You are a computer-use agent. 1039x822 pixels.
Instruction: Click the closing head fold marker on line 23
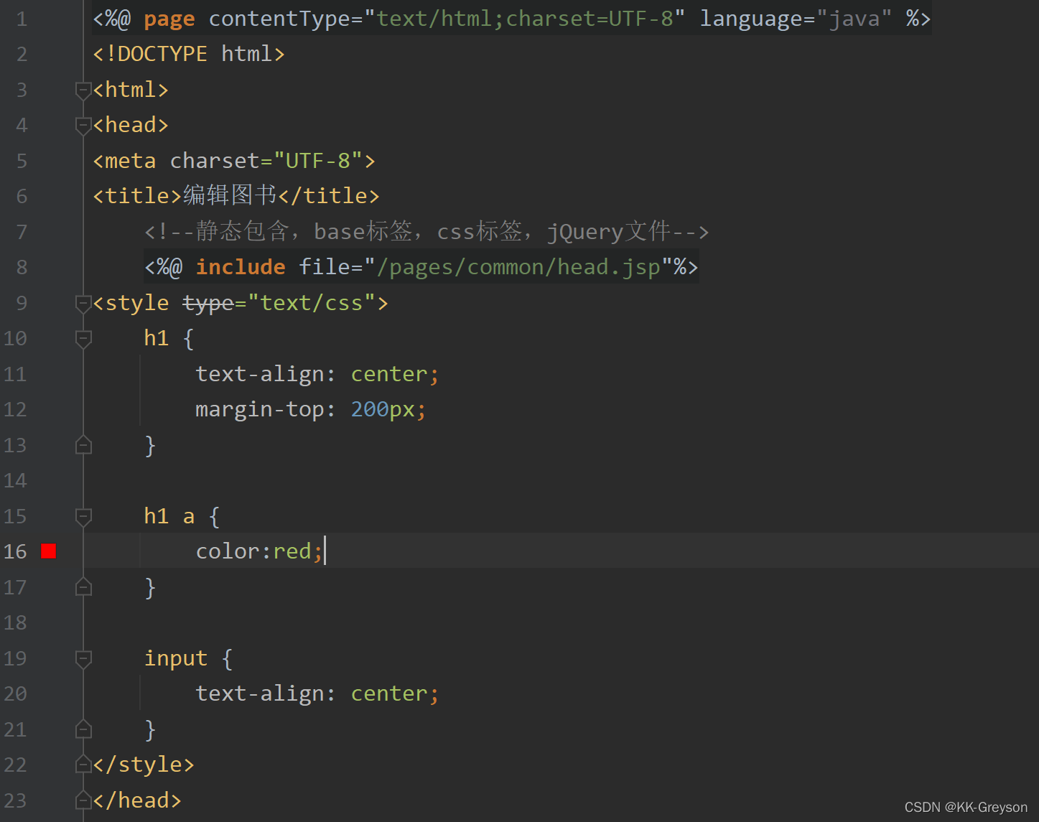[83, 800]
